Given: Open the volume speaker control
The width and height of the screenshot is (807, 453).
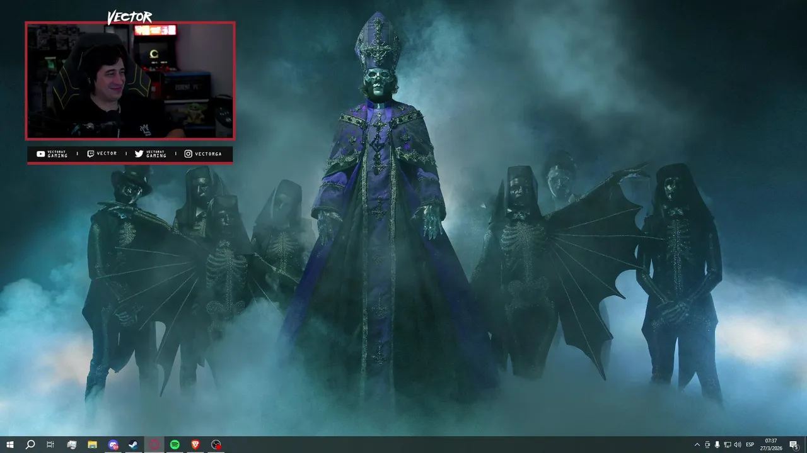Looking at the screenshot, I should point(738,445).
